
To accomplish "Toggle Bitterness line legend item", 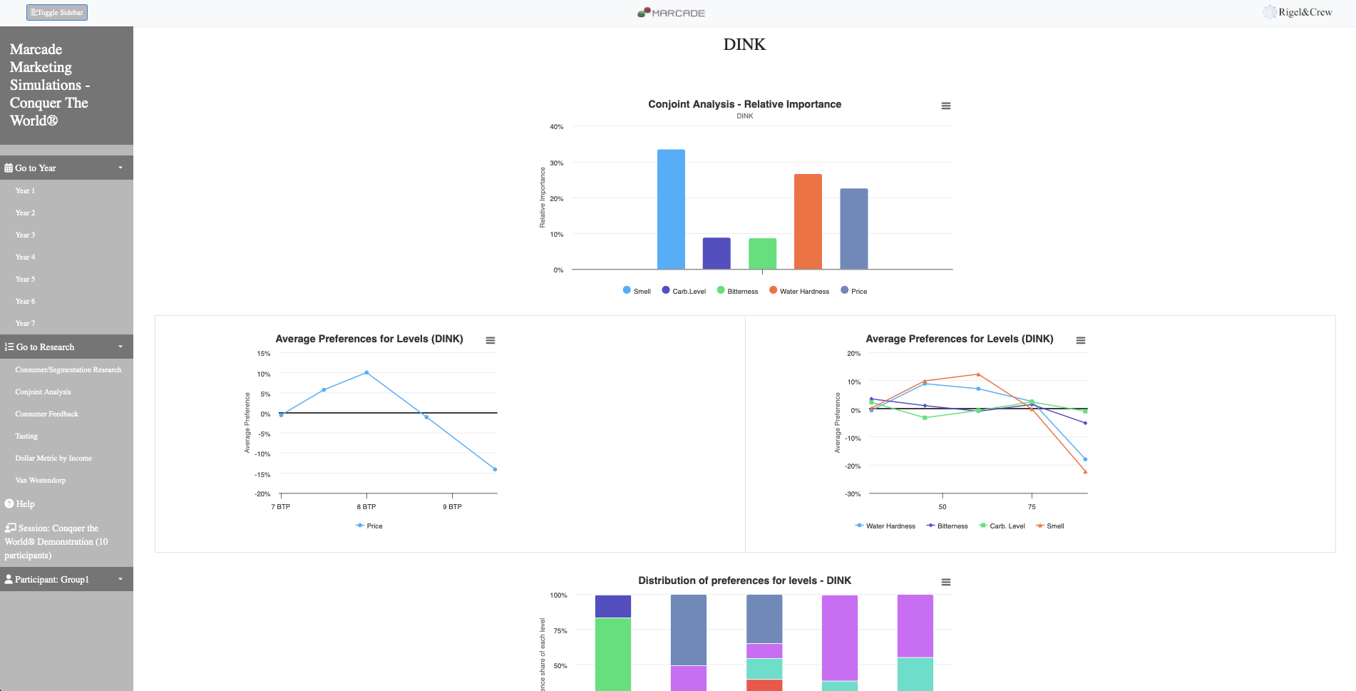I will coord(947,526).
